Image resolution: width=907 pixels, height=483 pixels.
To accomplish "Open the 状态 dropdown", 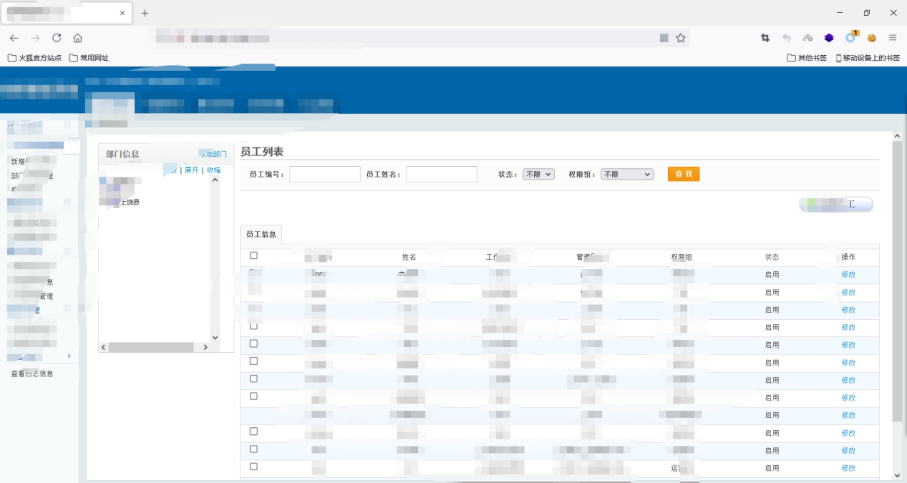I will pyautogui.click(x=538, y=174).
